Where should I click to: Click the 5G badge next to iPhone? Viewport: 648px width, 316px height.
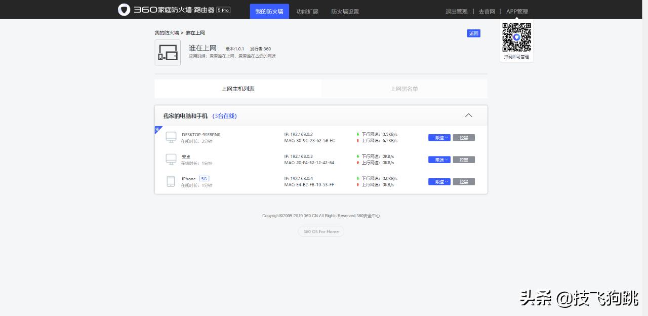pyautogui.click(x=204, y=178)
